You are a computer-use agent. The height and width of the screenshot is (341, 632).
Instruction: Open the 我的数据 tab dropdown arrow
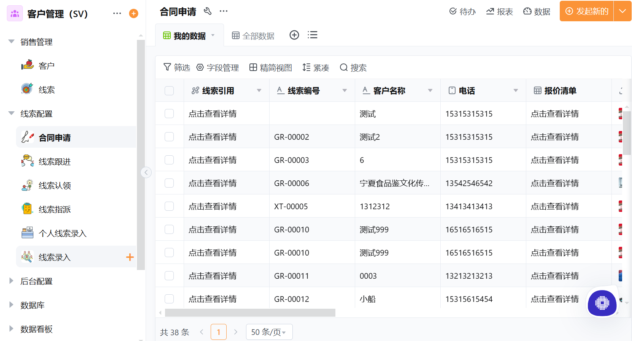tap(213, 35)
